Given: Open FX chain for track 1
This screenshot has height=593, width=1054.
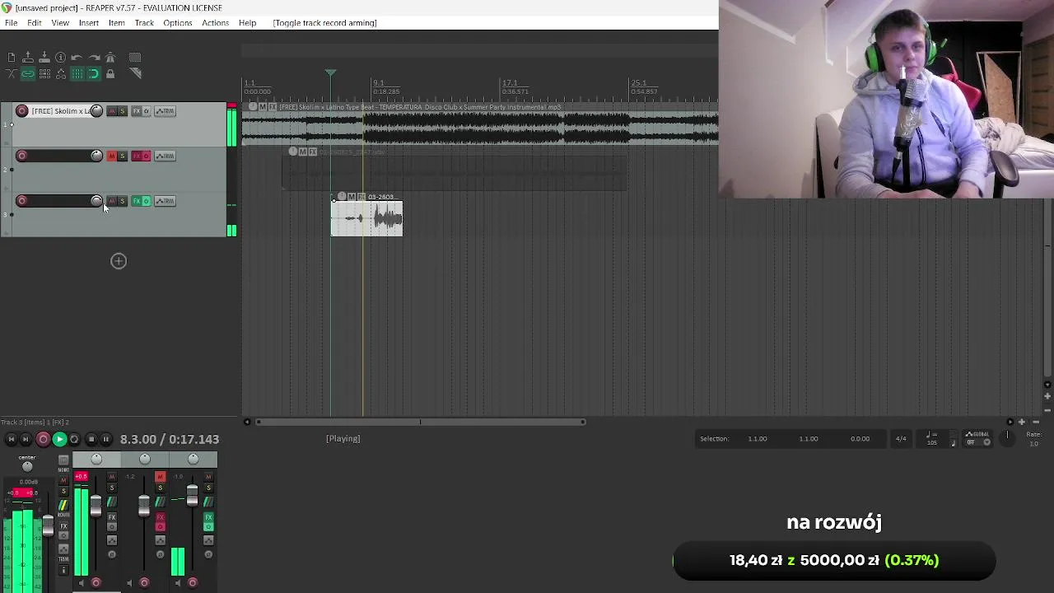Looking at the screenshot, I should click(137, 111).
